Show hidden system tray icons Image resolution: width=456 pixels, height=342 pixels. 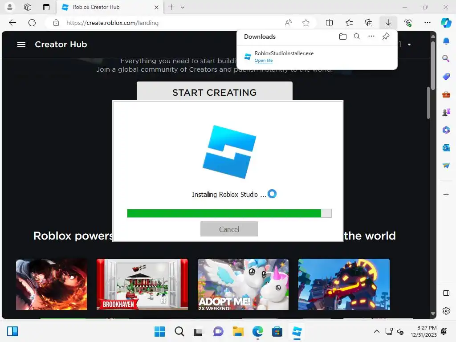[377, 331]
